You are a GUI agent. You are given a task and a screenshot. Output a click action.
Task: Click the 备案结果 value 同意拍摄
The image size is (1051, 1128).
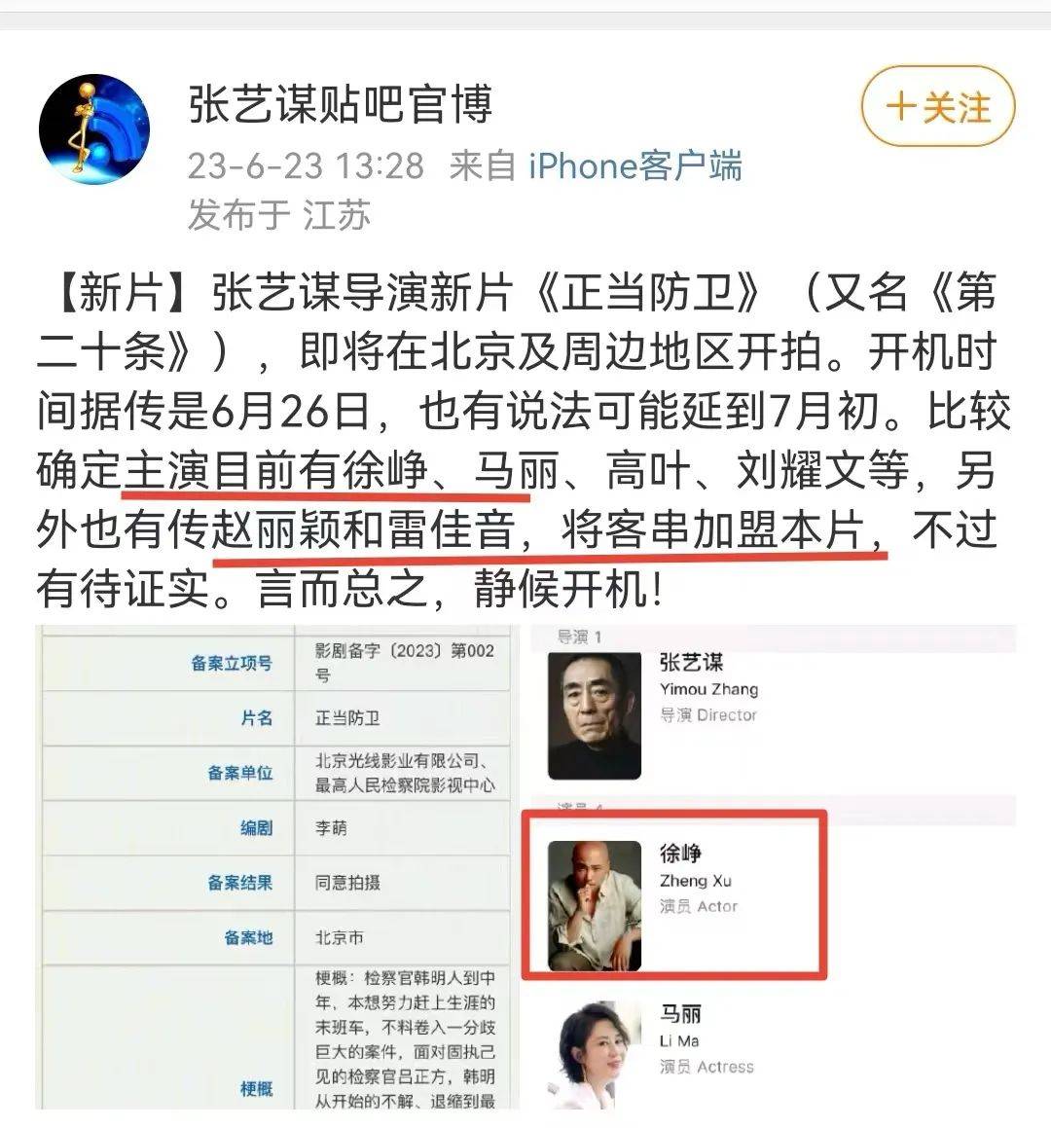pyautogui.click(x=347, y=883)
